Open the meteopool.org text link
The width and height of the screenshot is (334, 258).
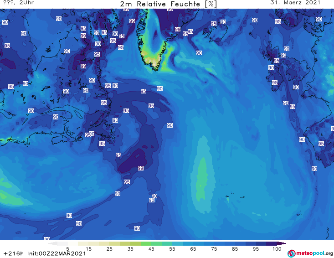click(314, 253)
